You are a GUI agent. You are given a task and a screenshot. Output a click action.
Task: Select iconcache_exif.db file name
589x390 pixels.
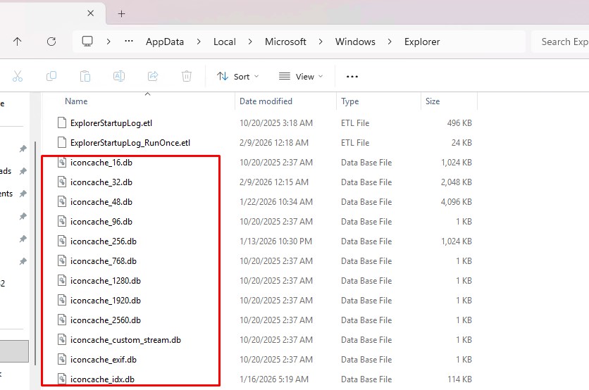point(104,360)
